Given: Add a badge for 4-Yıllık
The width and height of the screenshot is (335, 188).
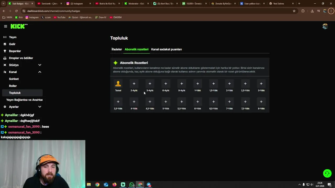Looking at the screenshot, I should click(x=134, y=102).
